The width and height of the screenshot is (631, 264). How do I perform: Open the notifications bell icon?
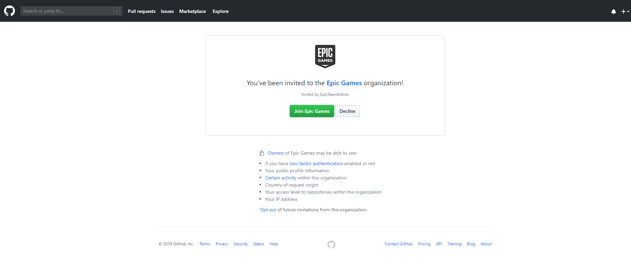614,12
